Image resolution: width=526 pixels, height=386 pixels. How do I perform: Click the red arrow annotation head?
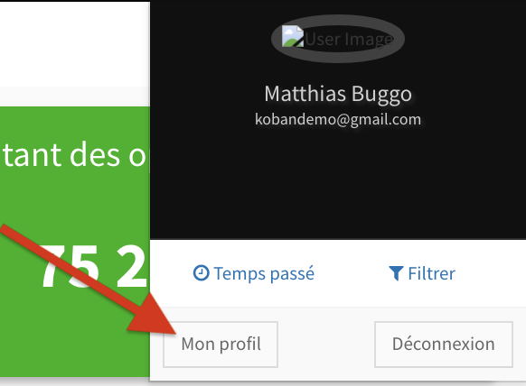(155, 315)
